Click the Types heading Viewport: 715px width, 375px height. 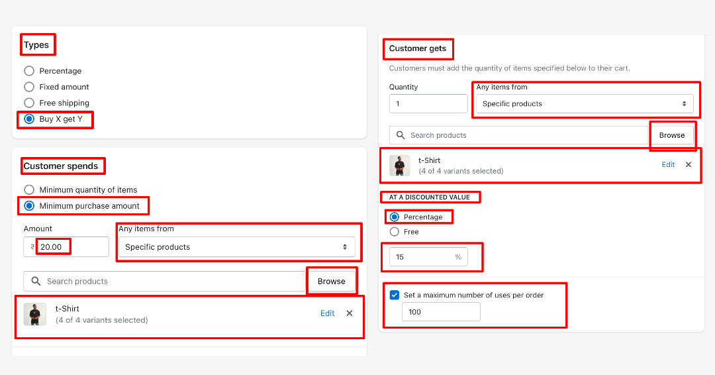click(x=36, y=44)
